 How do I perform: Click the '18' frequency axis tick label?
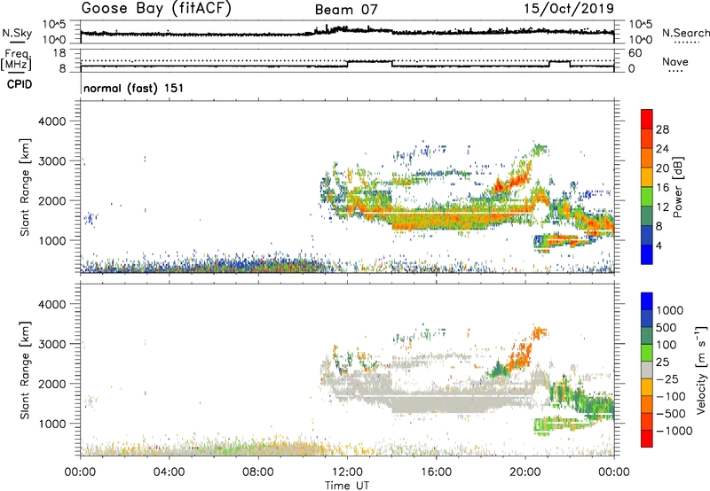(59, 53)
